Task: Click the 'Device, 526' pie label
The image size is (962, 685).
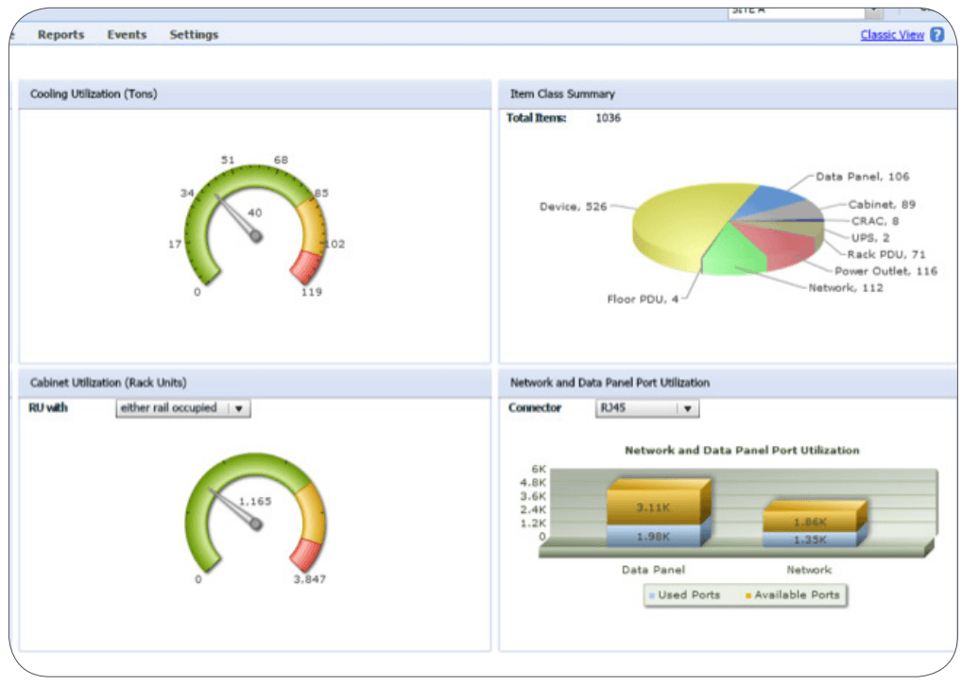Action: tap(573, 207)
